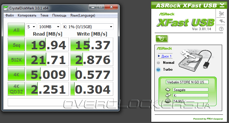This screenshot has height=123, width=229.
Task: Click the Read [MB/s] column header
Action: coord(48,34)
